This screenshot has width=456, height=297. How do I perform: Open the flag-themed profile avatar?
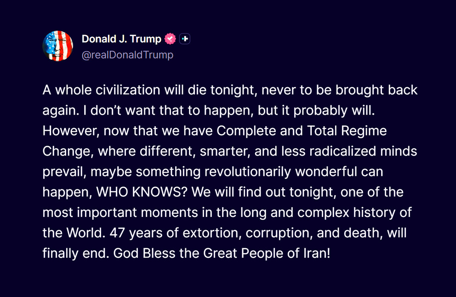(x=58, y=46)
